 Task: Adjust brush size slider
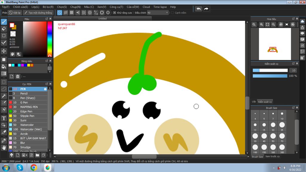pos(270,70)
